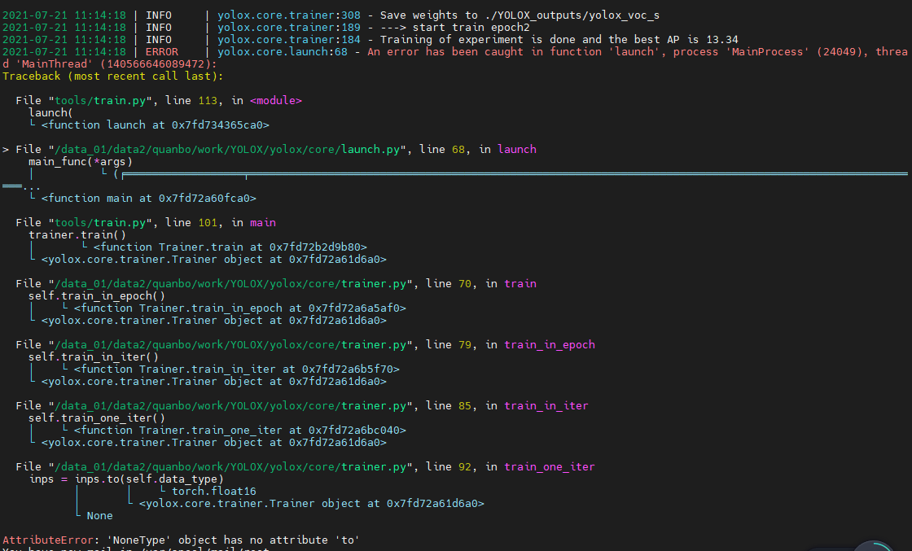
Task: Click the Traceback header line
Action: pyautogui.click(x=110, y=76)
